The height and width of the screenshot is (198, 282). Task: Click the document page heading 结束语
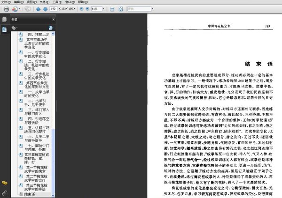click(258, 64)
